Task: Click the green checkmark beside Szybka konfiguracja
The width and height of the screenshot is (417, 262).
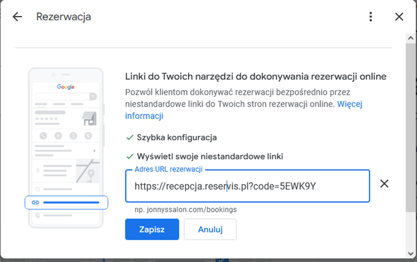Action: tap(130, 137)
